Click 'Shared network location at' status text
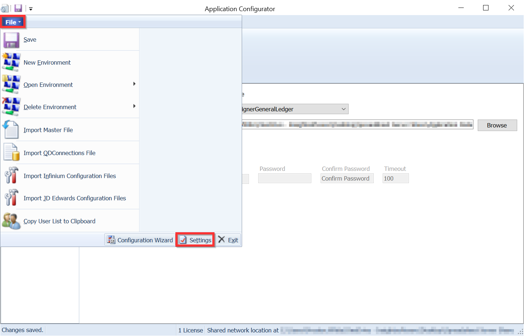The width and height of the screenshot is (524, 336). pos(243,330)
